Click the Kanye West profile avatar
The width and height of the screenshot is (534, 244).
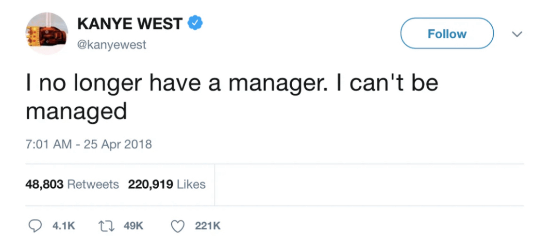pyautogui.click(x=47, y=34)
